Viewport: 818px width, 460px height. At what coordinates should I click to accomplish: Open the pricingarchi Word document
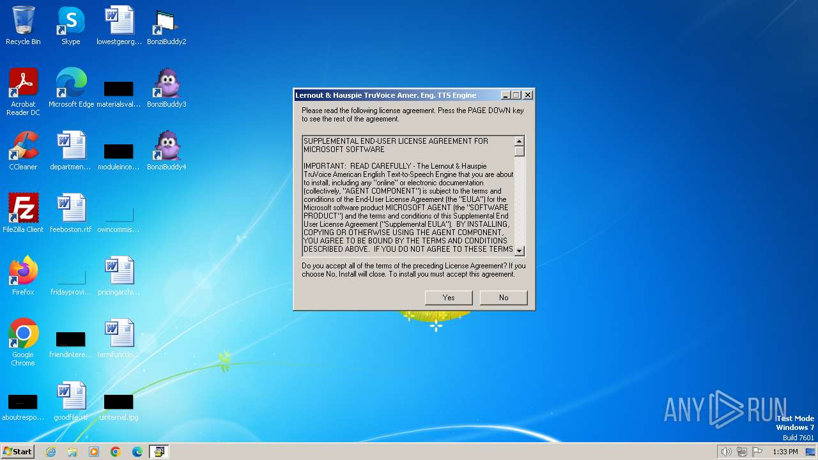coord(119,276)
